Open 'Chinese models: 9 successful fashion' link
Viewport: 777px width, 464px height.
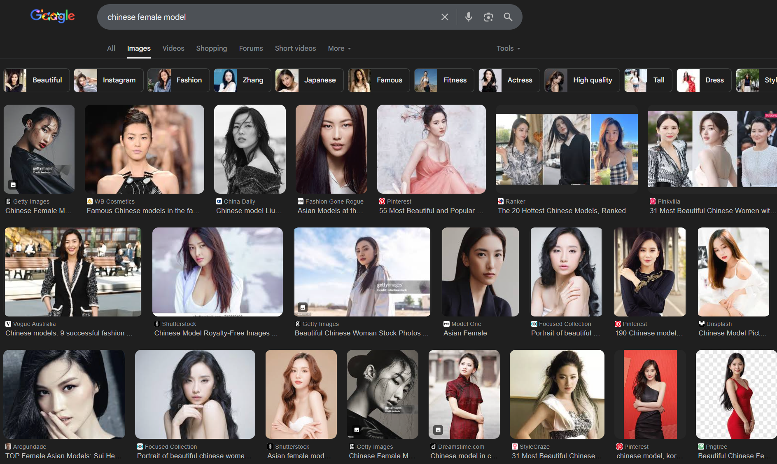(x=69, y=333)
